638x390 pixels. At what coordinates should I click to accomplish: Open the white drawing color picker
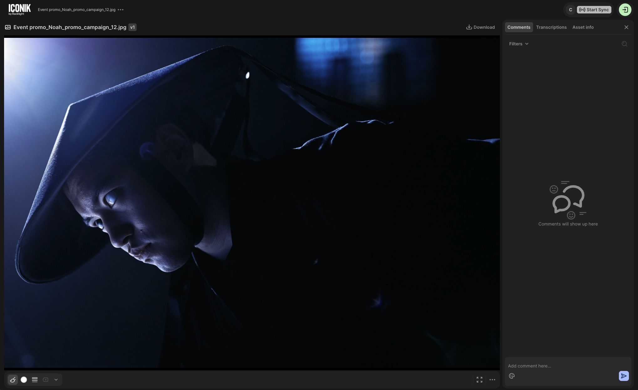tap(24, 380)
